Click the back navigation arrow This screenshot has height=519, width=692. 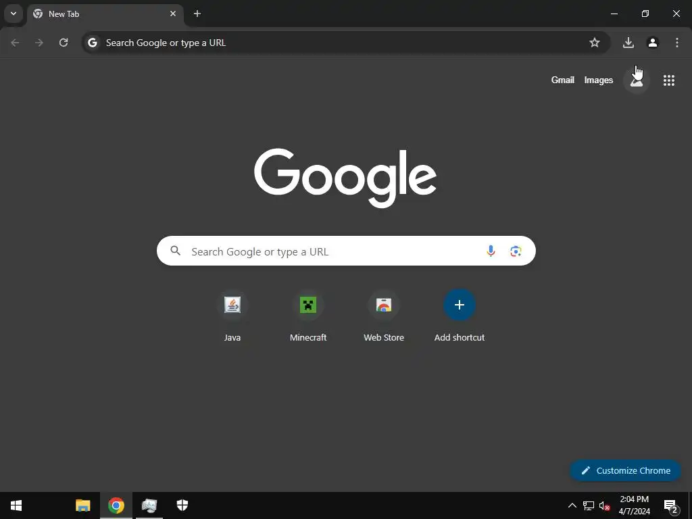tap(15, 43)
